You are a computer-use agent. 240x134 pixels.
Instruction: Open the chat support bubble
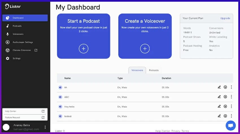(x=230, y=126)
